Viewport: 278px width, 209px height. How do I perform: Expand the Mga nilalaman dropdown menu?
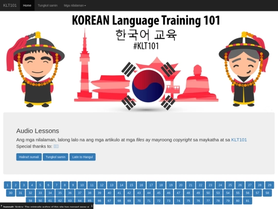[75, 5]
